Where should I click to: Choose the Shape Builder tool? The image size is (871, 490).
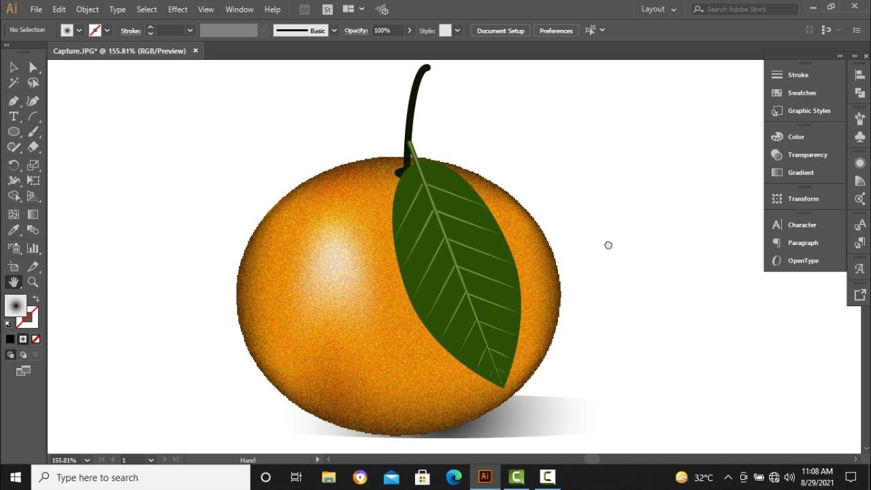pyautogui.click(x=14, y=197)
